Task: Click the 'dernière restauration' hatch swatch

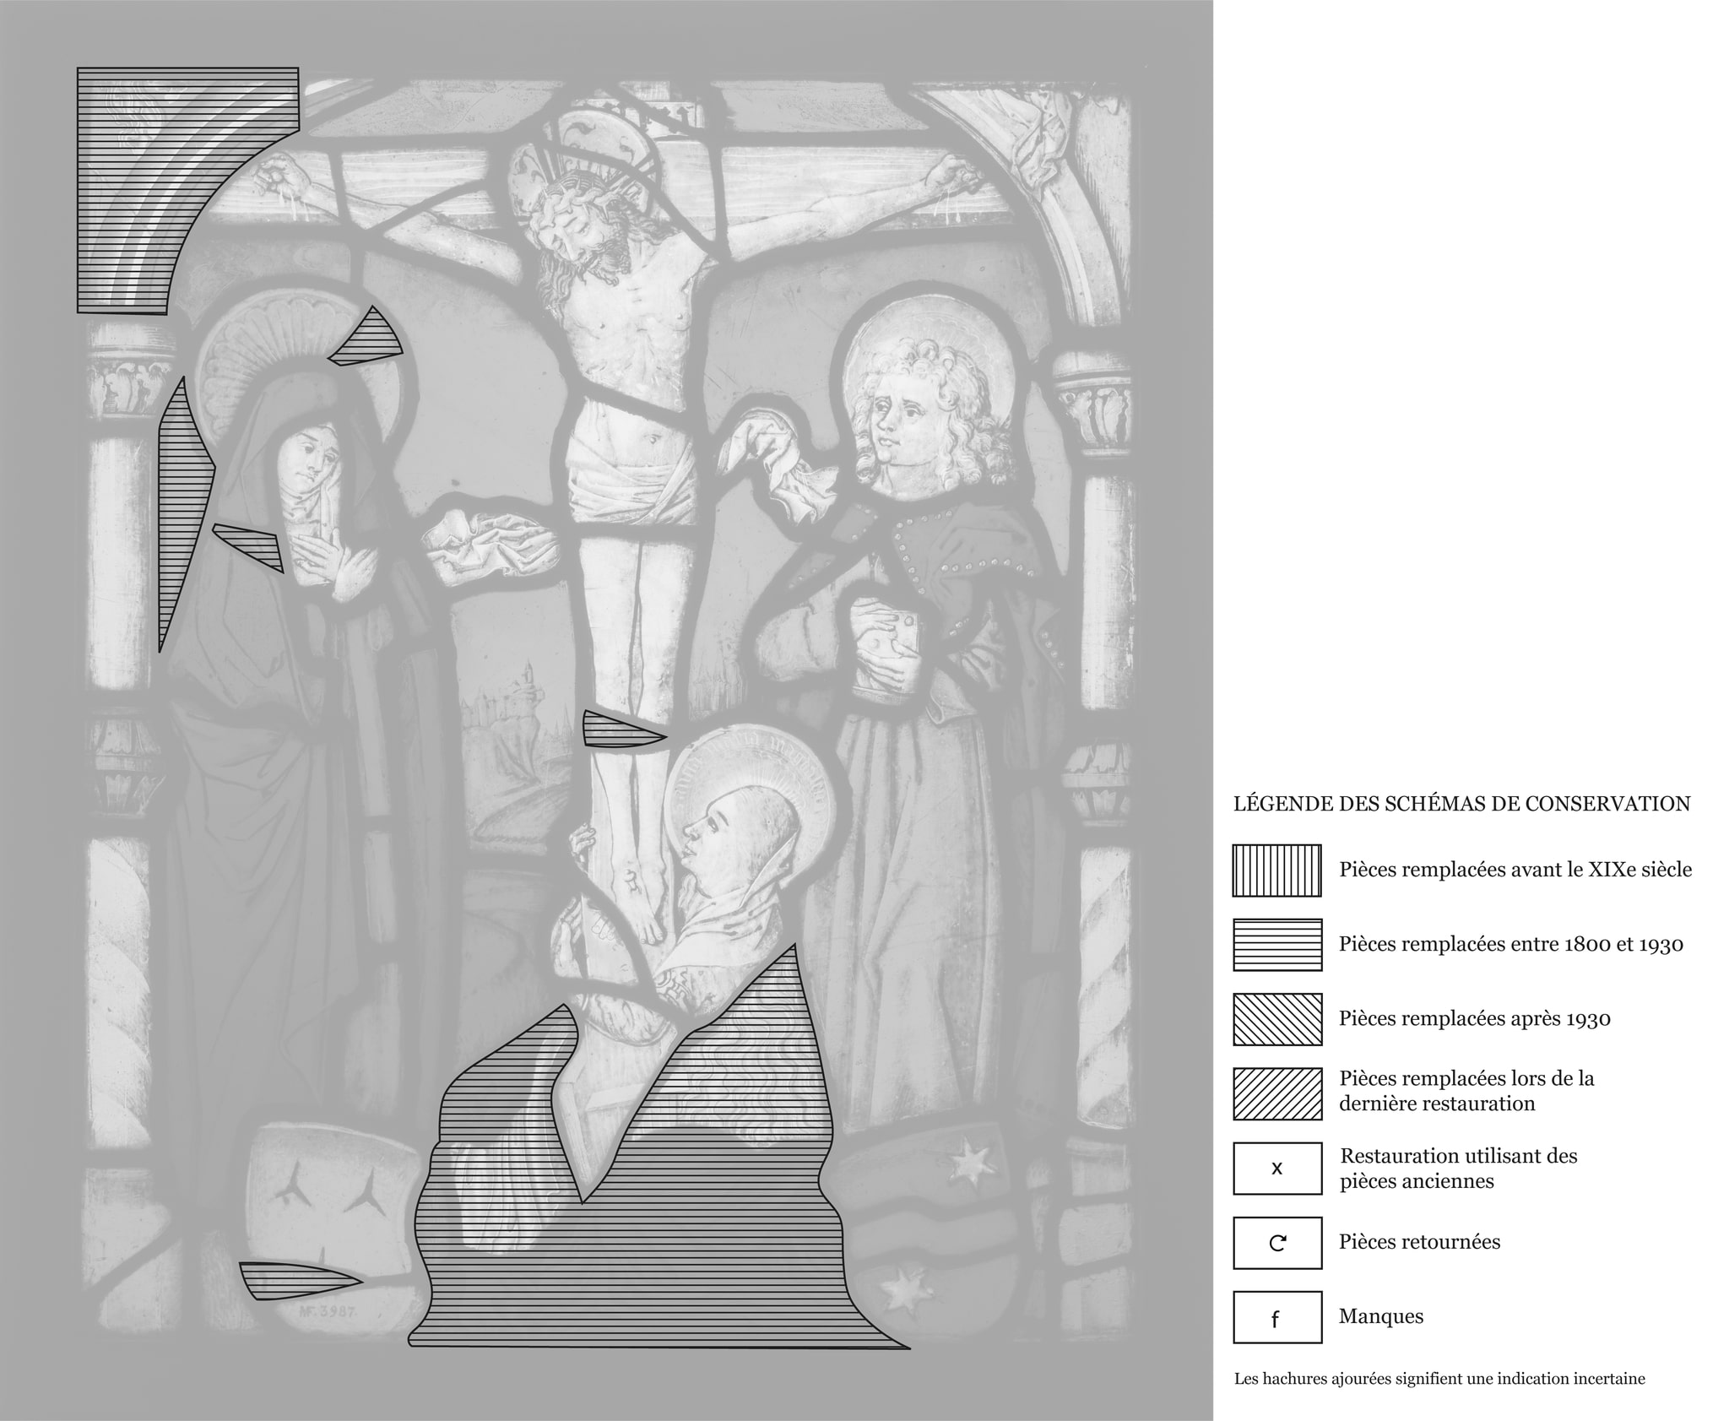Action: 1276,1093
